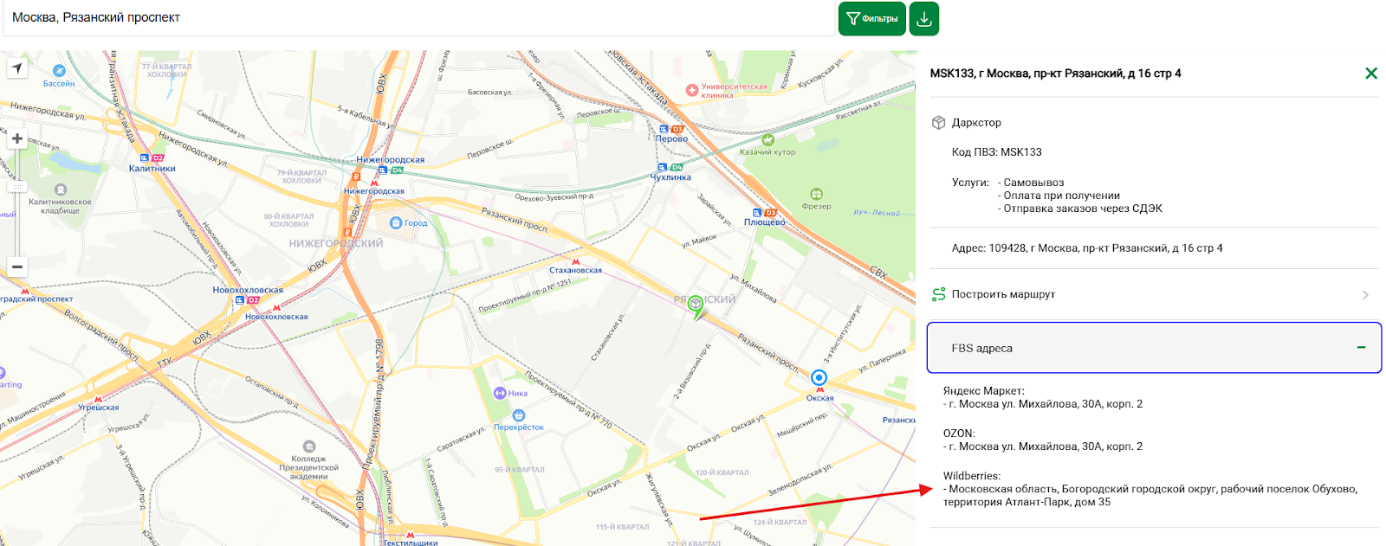Click the Перекрёсток store icon
This screenshot has width=1386, height=546.
point(519,416)
